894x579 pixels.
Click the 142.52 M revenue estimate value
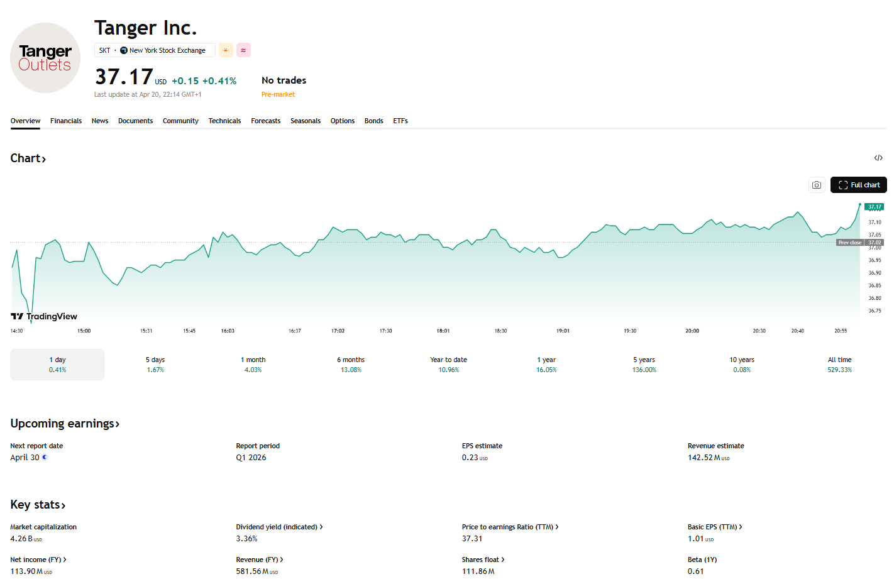click(709, 458)
